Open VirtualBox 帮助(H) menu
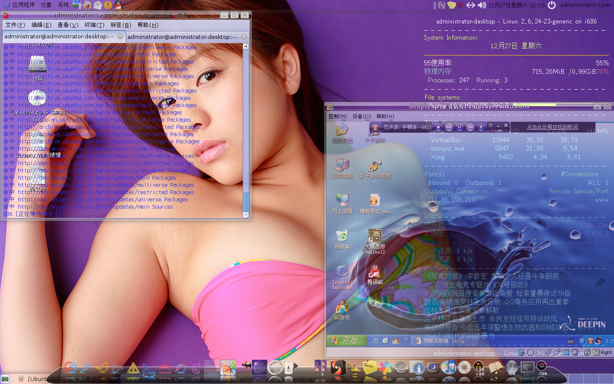Viewport: 614px width, 384px height. 385,116
